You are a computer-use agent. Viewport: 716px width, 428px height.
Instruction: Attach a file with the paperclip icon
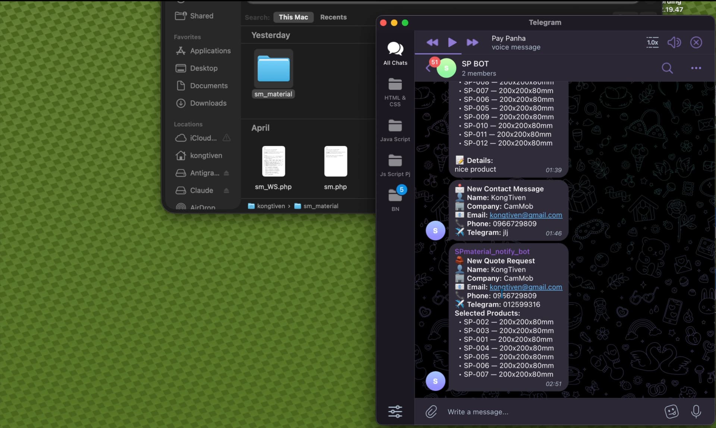point(431,412)
